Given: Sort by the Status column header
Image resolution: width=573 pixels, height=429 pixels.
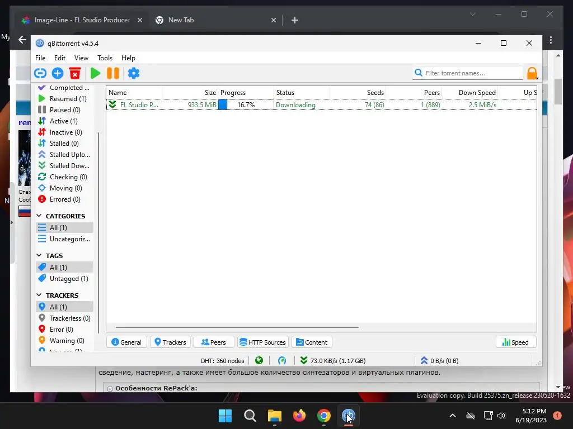Looking at the screenshot, I should [x=302, y=93].
